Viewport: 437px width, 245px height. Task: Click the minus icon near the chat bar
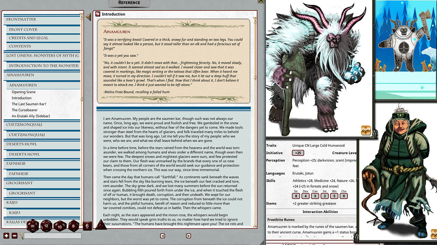pos(14,235)
